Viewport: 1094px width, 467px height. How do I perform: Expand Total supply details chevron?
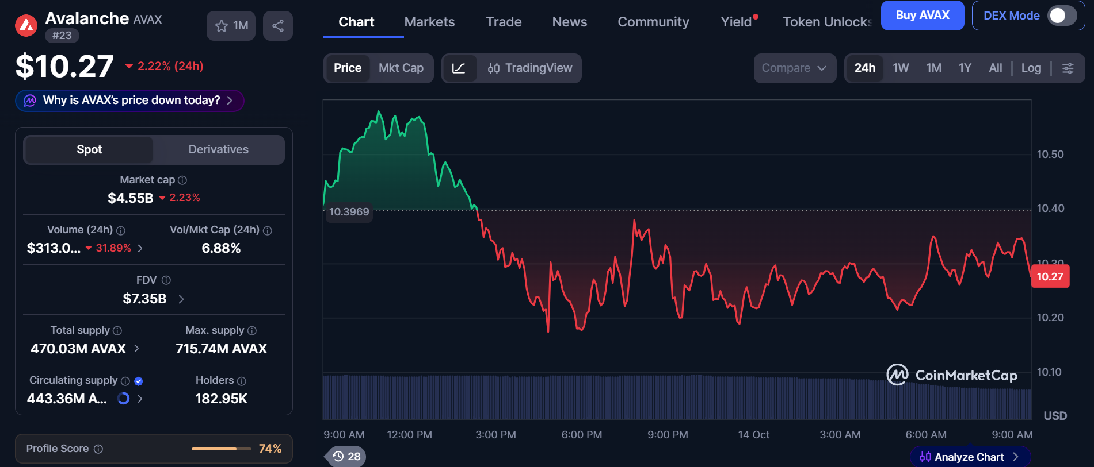136,349
